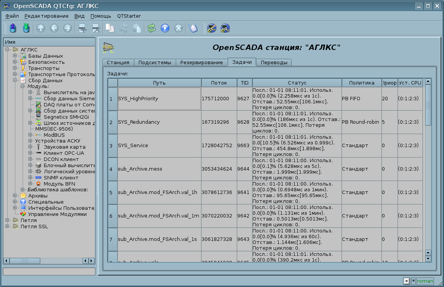
Task: Click the Специальные question-mark icon
Action: click(x=23, y=202)
